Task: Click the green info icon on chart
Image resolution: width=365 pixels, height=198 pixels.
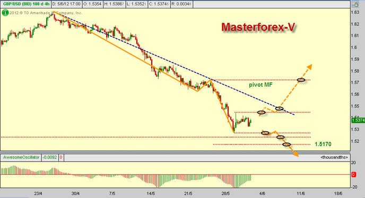Action: pyautogui.click(x=5, y=13)
